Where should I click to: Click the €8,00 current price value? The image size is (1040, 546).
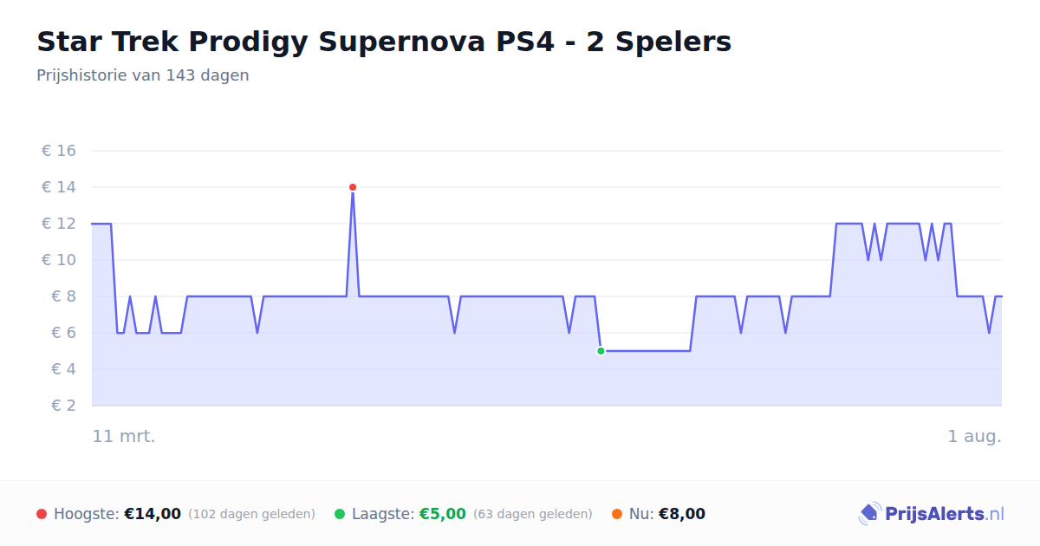682,514
